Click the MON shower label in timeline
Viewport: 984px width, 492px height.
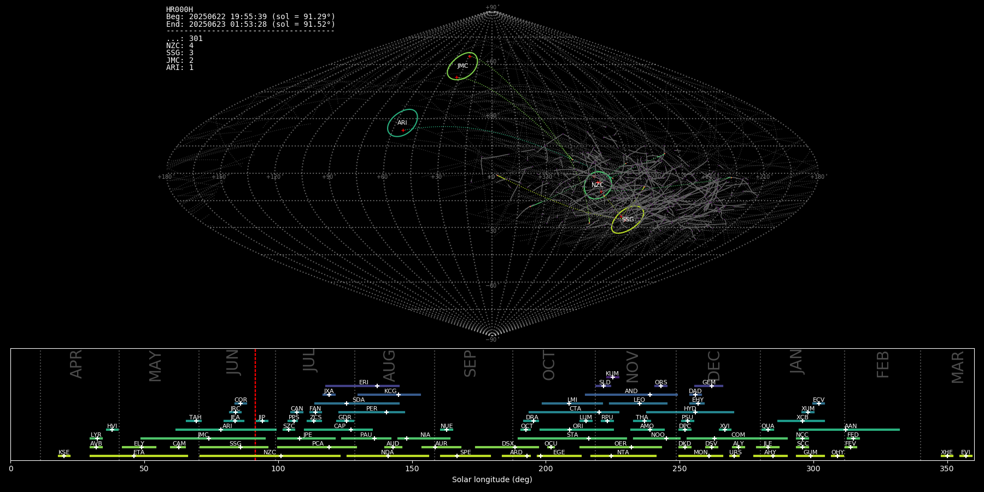click(x=700, y=452)
